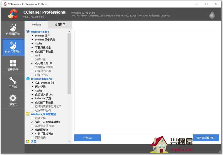This screenshot has height=155, width=223.
Task: Uncheck the Internet 缓存 checkbox under Edge
Action: pos(32,36)
